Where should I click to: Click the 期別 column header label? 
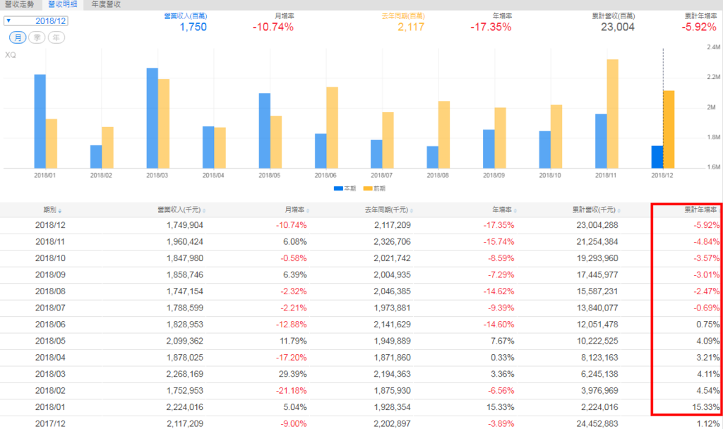pyautogui.click(x=50, y=210)
